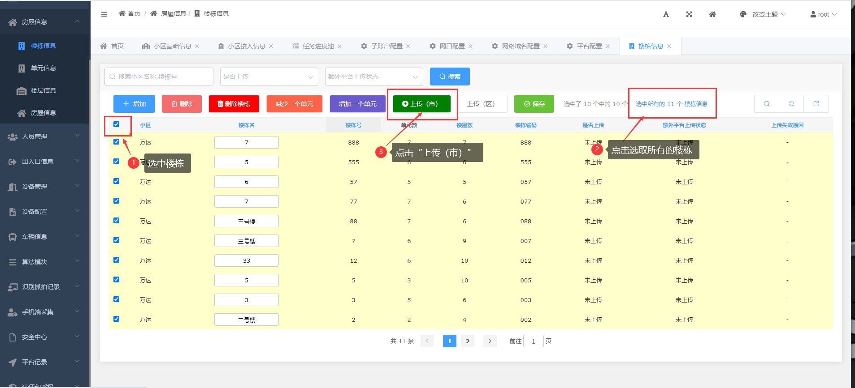855x388 pixels.
Task: Click the font size A icon
Action: 666,14
